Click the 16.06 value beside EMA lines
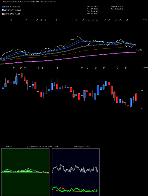This screenshot has width=148, height=196. tap(139, 50)
